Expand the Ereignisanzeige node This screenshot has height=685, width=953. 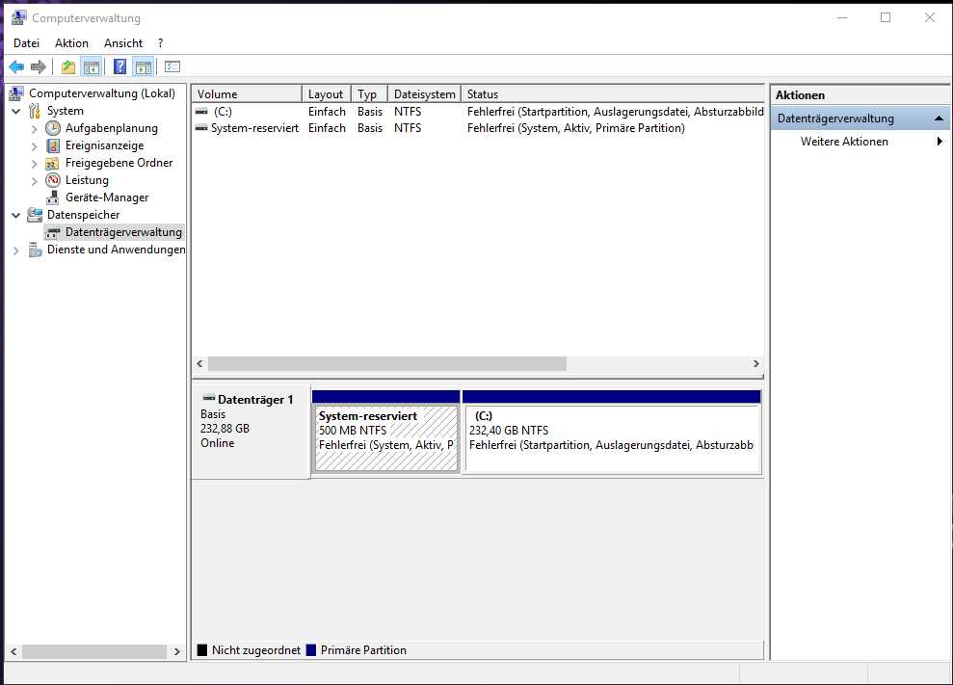click(x=35, y=145)
